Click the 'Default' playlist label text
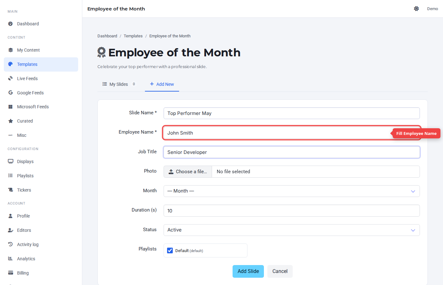This screenshot has height=285, width=443. [182, 250]
